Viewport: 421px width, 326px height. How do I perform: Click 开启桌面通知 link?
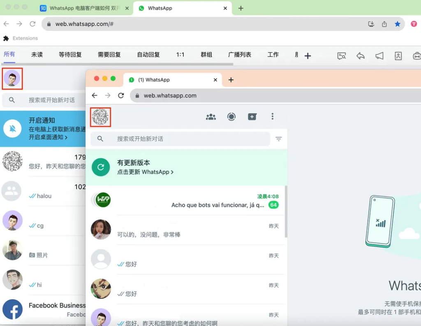pos(48,137)
